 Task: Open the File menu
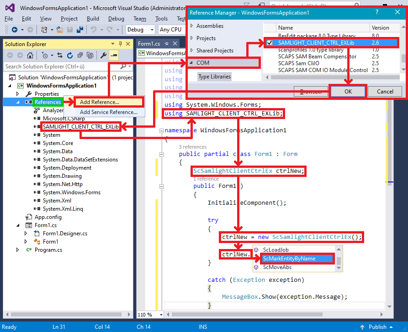coord(9,19)
